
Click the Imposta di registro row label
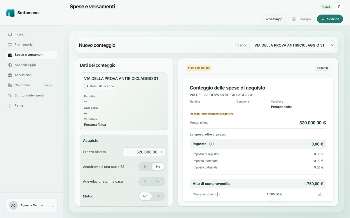tap(206, 154)
